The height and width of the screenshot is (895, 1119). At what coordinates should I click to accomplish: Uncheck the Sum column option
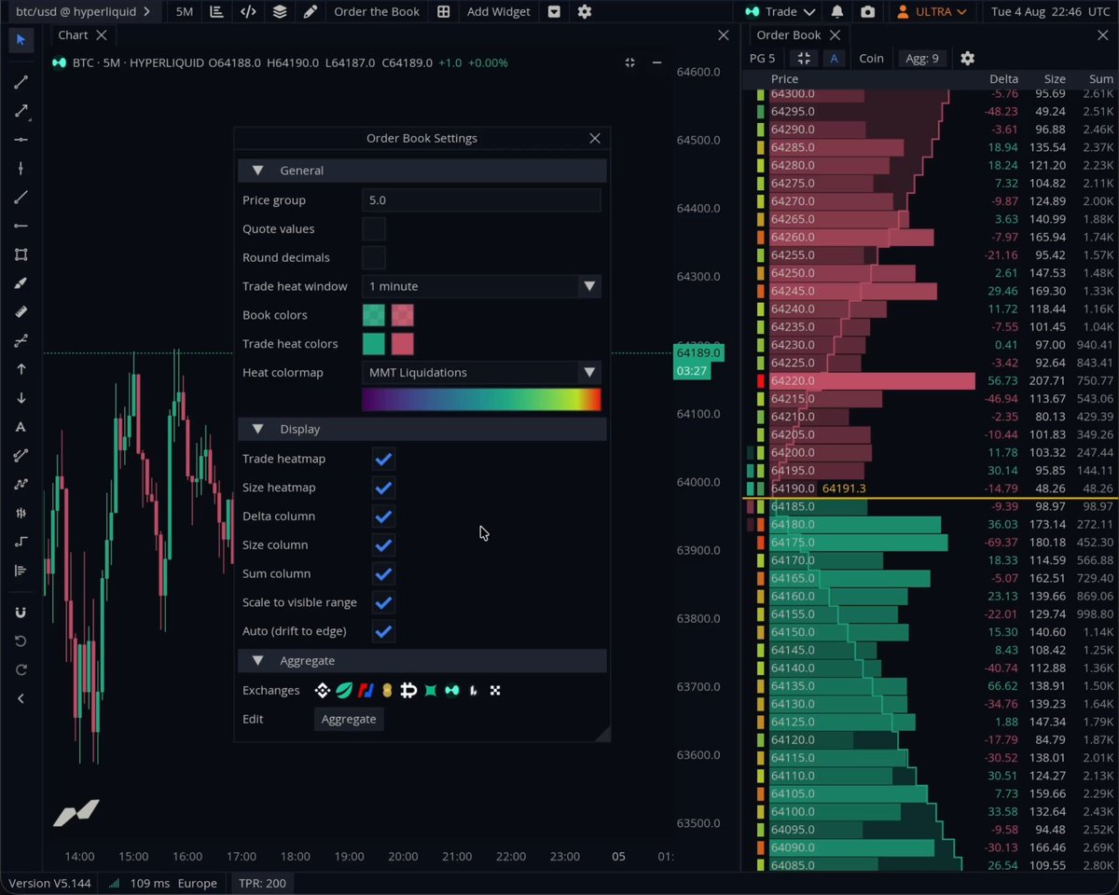tap(383, 573)
